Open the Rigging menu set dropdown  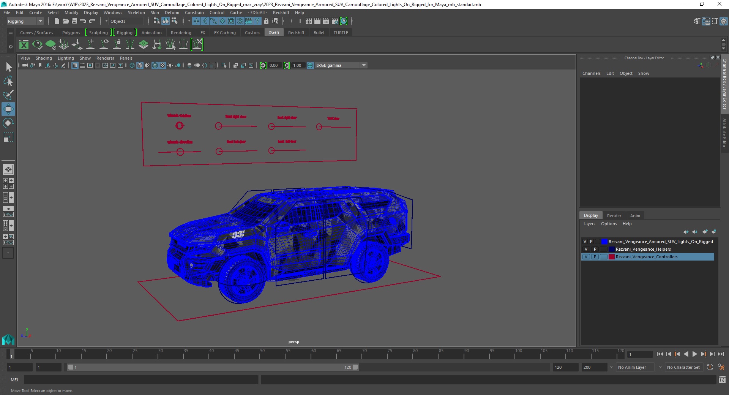pos(25,21)
